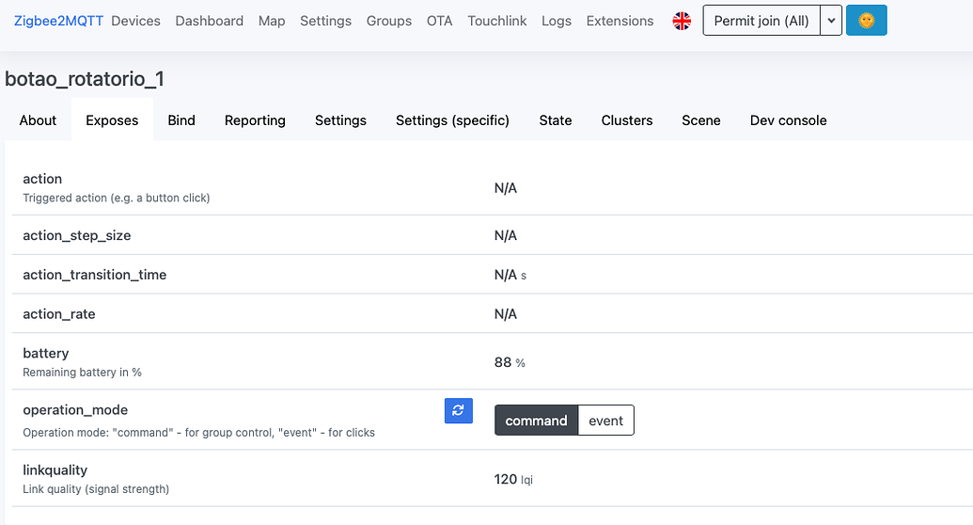Switch to the Reporting tab
The image size is (973, 525).
tap(255, 120)
